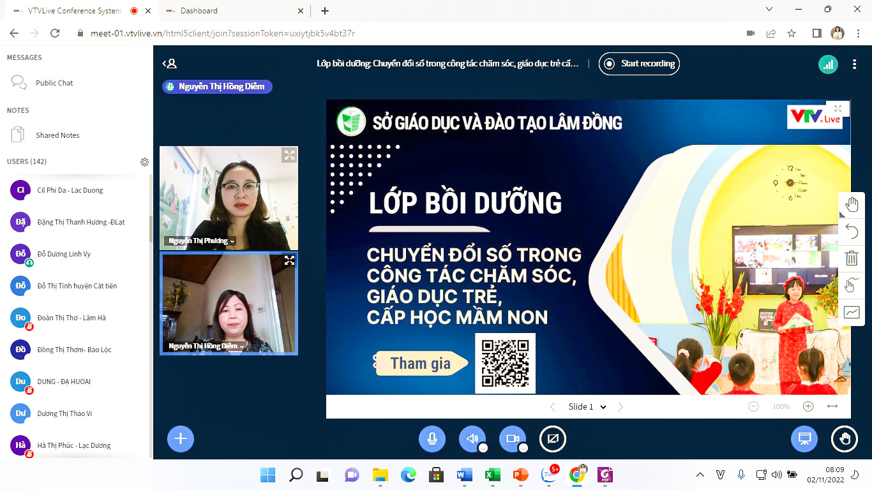Zoom in the presentation
Screen dimensions: 872x490
click(808, 406)
